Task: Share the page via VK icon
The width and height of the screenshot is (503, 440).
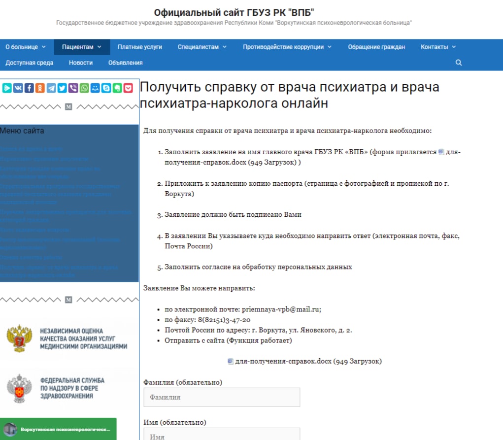Action: coord(18,88)
